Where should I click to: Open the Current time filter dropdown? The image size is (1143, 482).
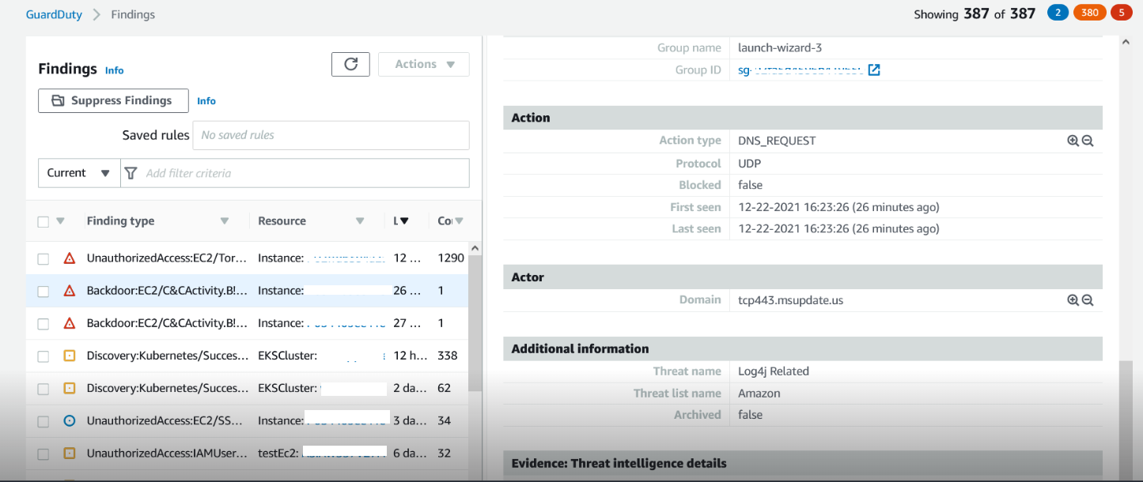(x=78, y=173)
